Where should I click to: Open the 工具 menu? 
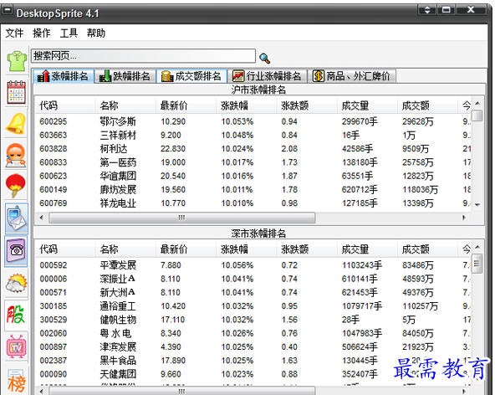point(69,33)
